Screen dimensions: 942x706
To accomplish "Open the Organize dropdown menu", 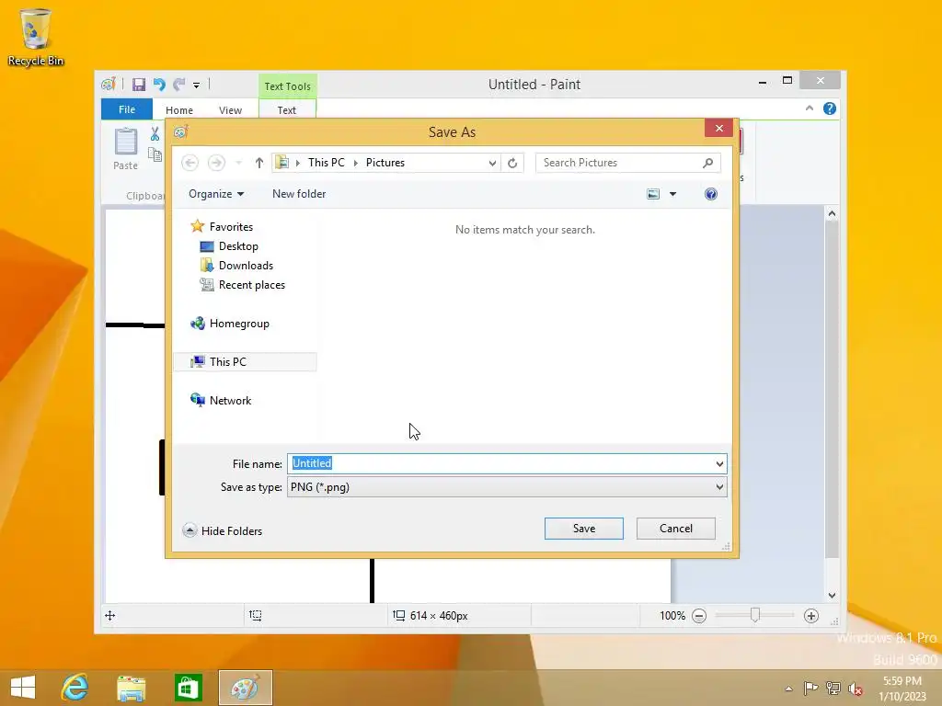I will (215, 194).
